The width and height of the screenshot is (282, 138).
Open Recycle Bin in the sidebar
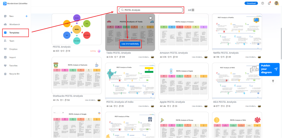15,74
